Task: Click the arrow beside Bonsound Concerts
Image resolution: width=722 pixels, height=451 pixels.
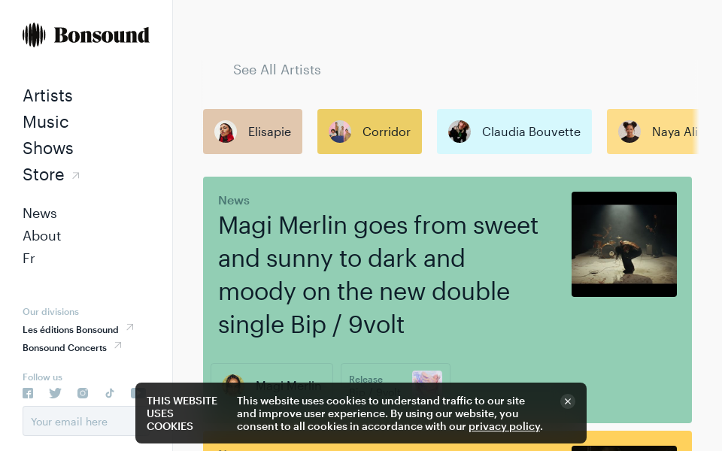Action: [118, 345]
